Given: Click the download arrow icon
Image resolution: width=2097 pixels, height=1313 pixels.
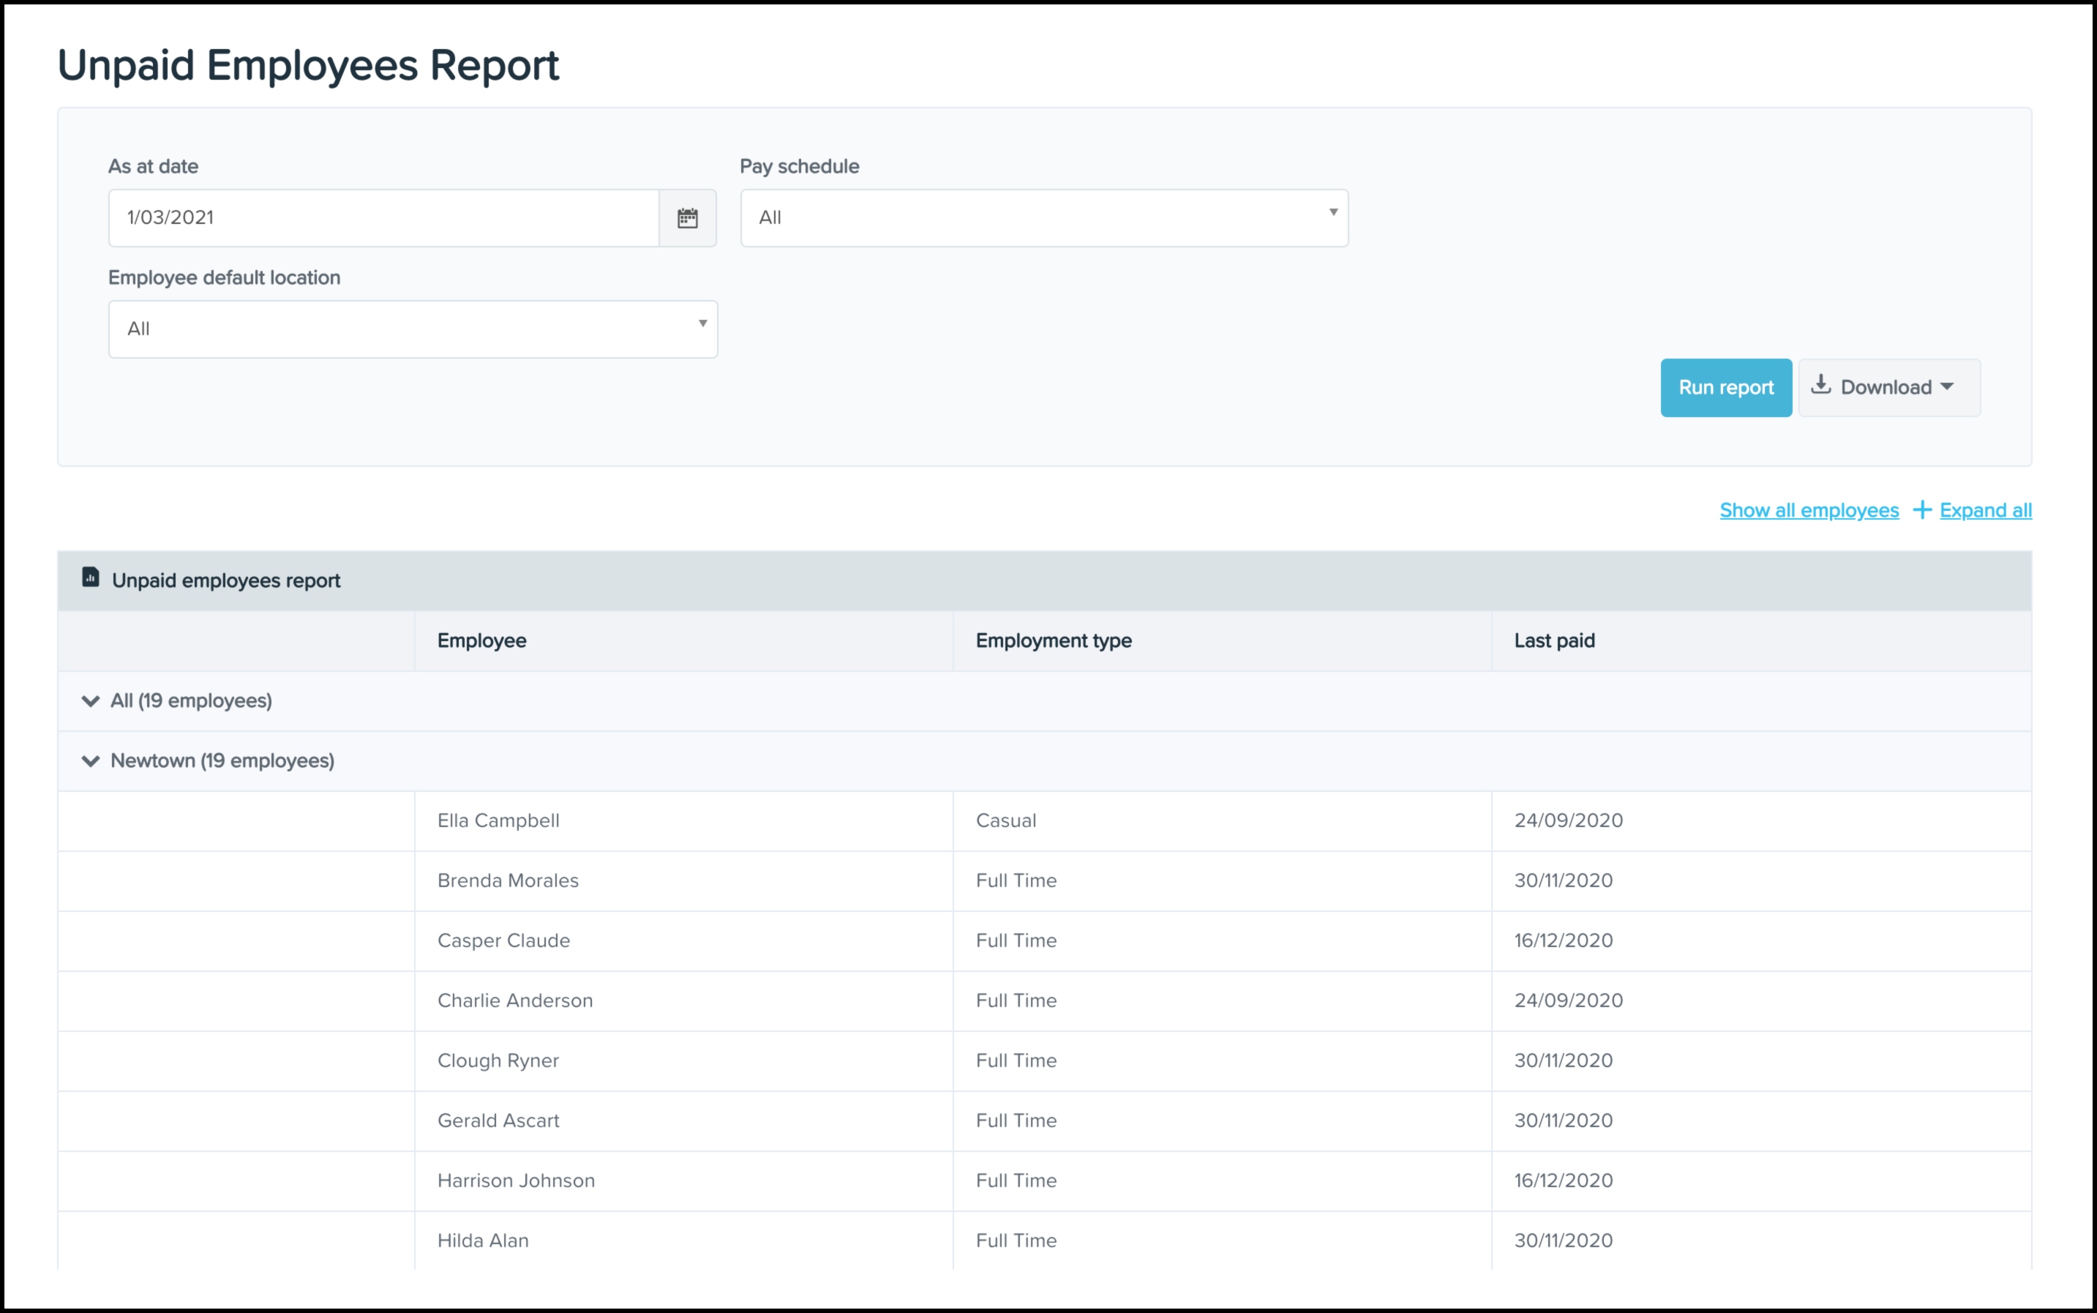Looking at the screenshot, I should point(1821,386).
